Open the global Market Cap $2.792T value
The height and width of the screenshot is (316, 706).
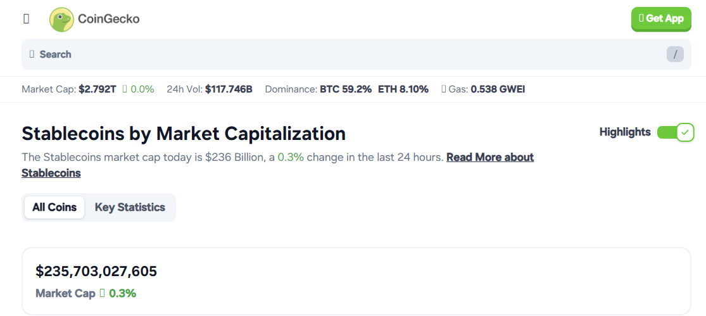click(x=98, y=89)
